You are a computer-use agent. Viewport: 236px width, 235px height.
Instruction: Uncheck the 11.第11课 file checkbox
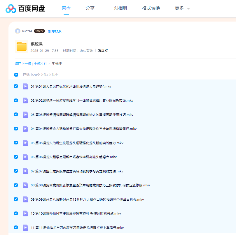(x=16, y=227)
